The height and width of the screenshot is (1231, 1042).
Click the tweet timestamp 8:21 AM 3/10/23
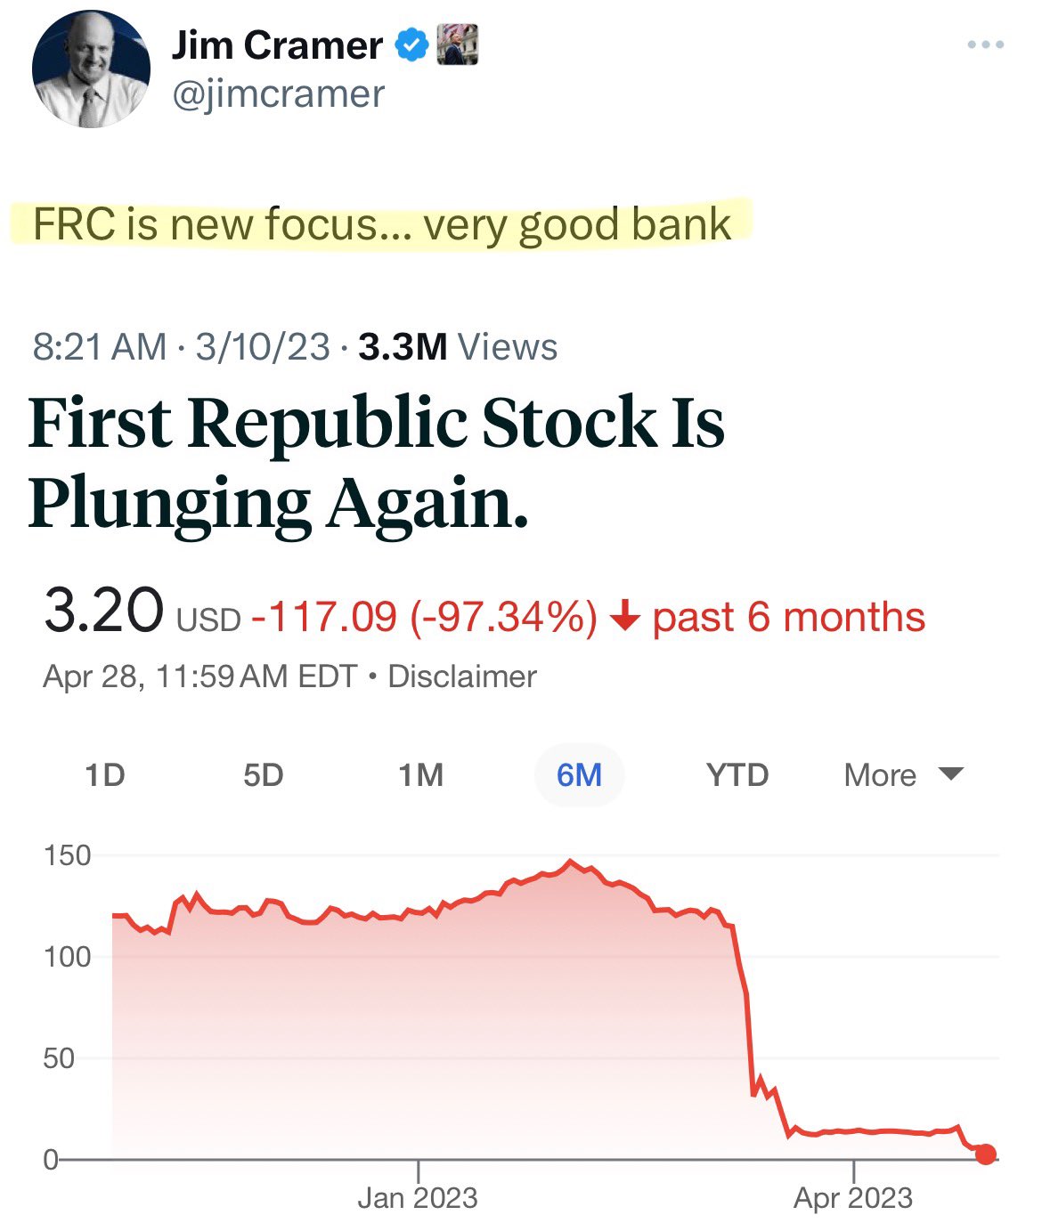pos(181,347)
